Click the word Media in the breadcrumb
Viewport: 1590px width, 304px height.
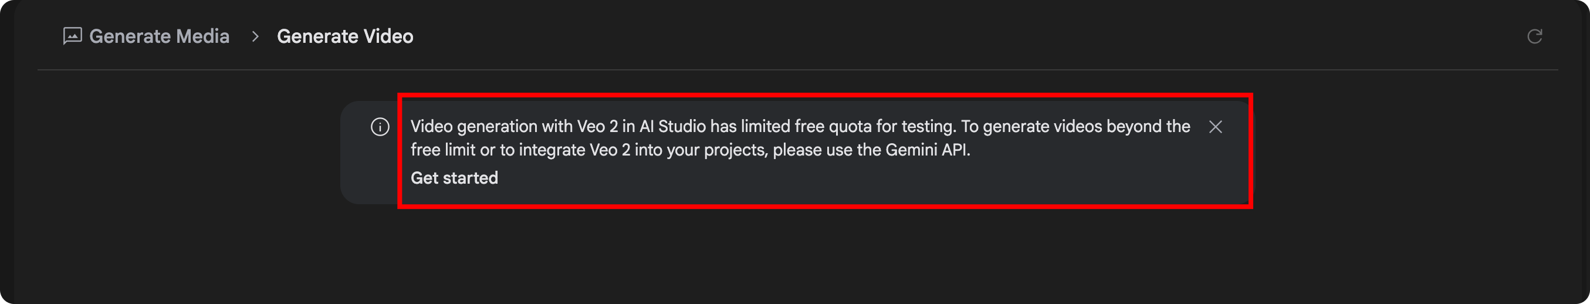(x=202, y=36)
